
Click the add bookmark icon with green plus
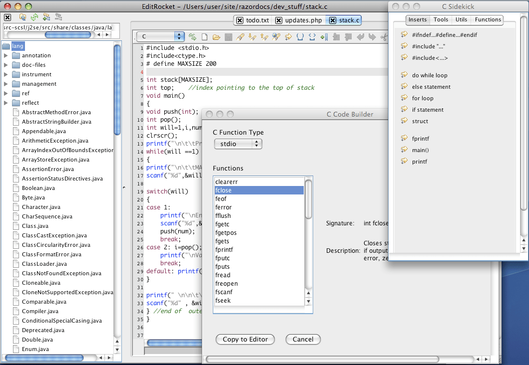coord(324,37)
